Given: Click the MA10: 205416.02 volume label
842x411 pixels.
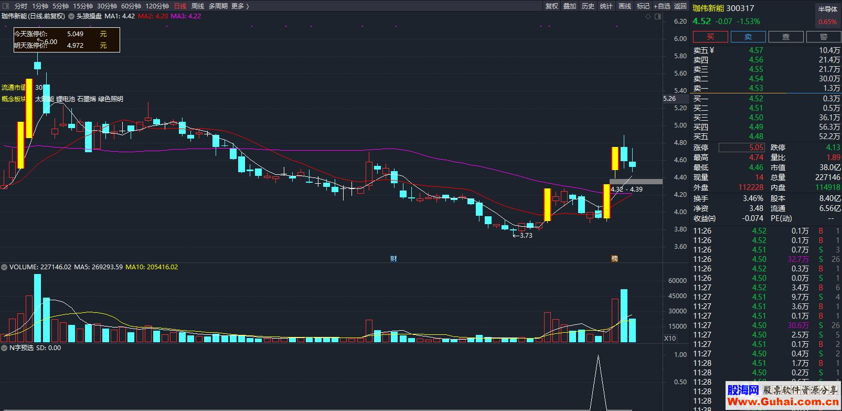Looking at the screenshot, I should click(x=152, y=267).
